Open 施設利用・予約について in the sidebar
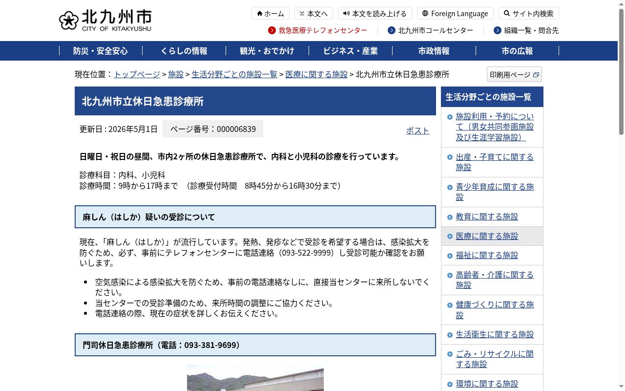The width and height of the screenshot is (625, 391). 495,127
